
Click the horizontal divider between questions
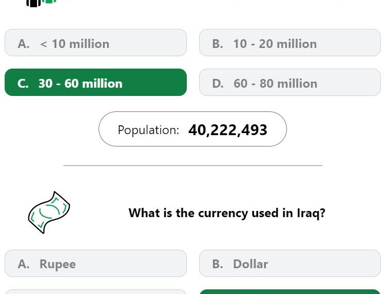(193, 166)
